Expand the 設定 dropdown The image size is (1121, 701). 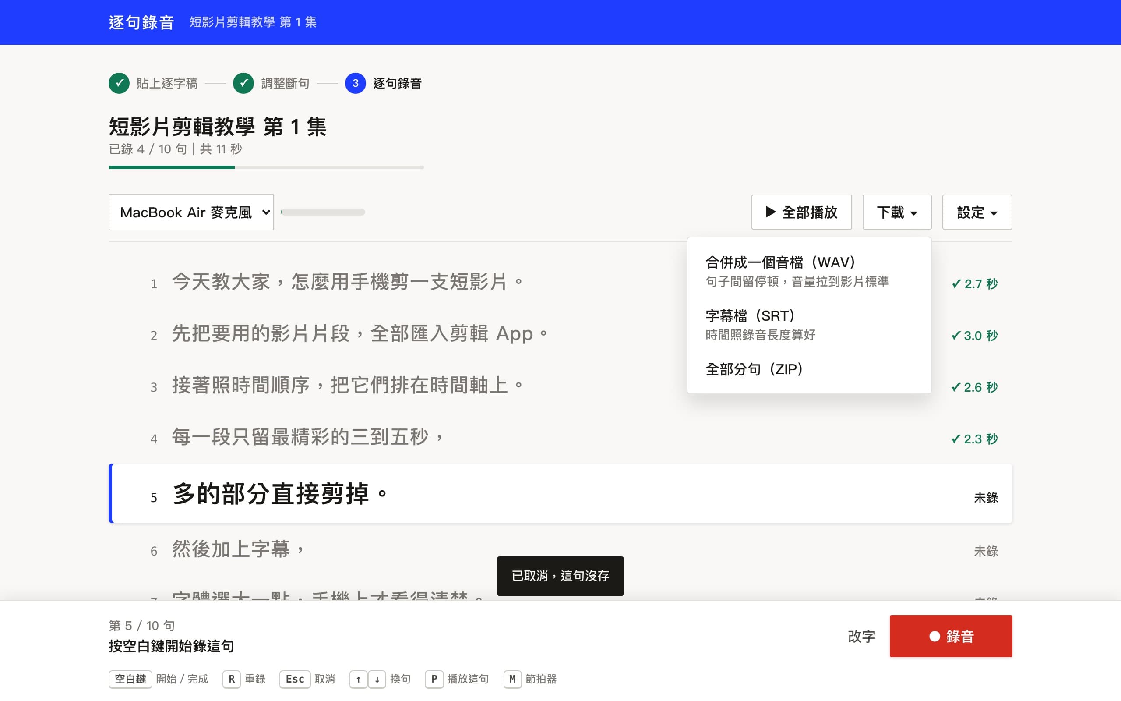[x=977, y=212]
